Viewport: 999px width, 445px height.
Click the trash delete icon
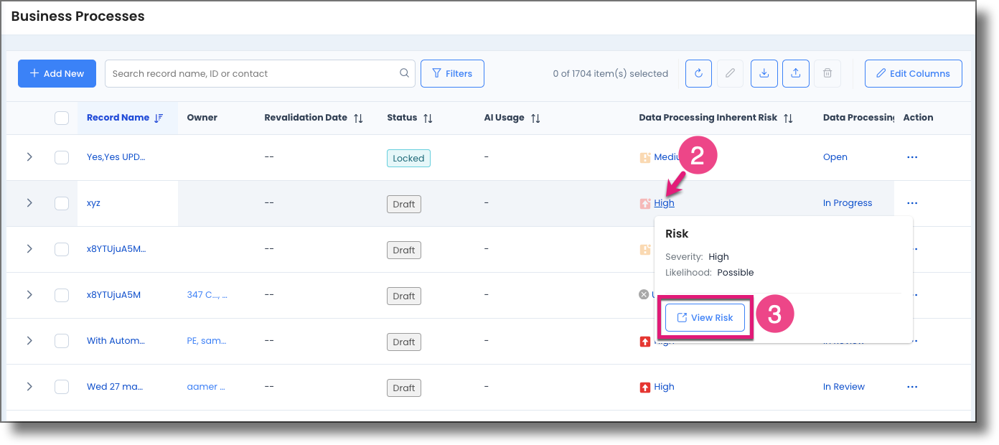pos(827,73)
